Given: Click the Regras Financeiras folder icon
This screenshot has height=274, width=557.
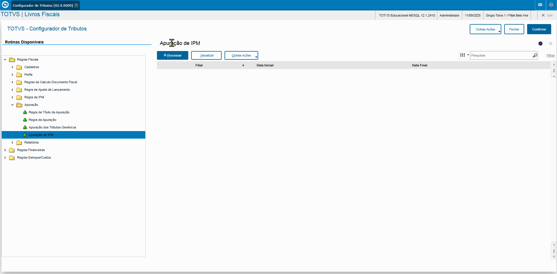Looking at the screenshot, I should pyautogui.click(x=12, y=150).
